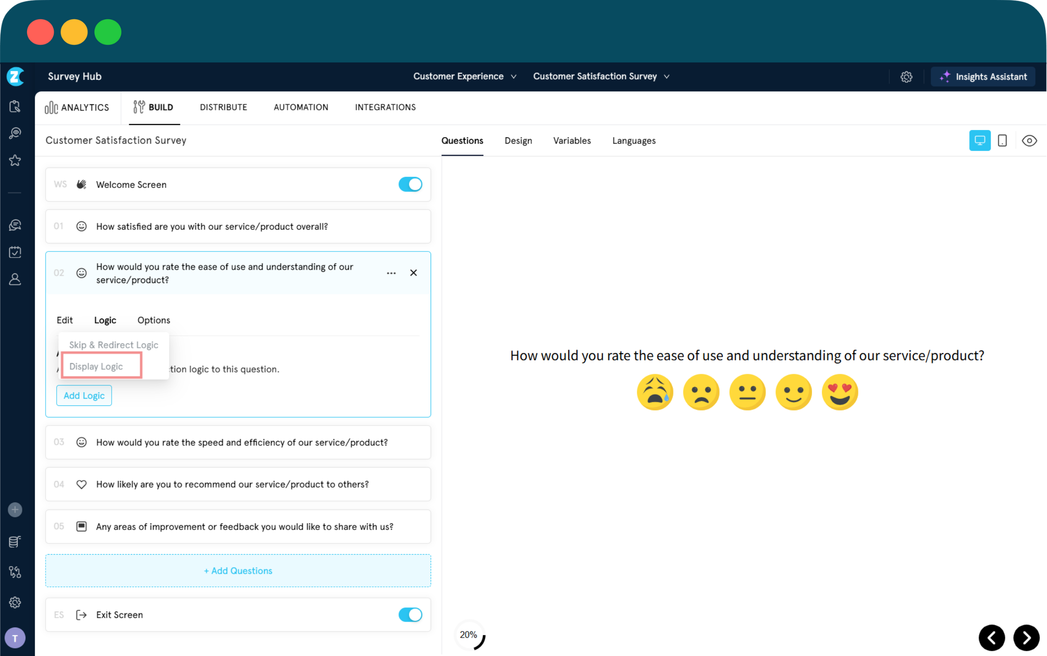Go to next question with right arrow
This screenshot has height=656, width=1047.
pyautogui.click(x=1026, y=637)
